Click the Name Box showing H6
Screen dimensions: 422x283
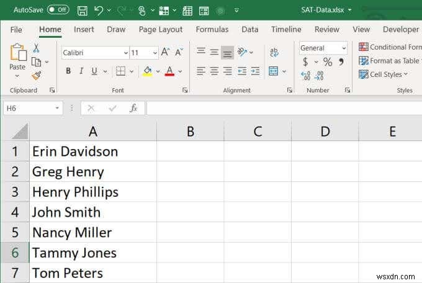click(x=34, y=108)
